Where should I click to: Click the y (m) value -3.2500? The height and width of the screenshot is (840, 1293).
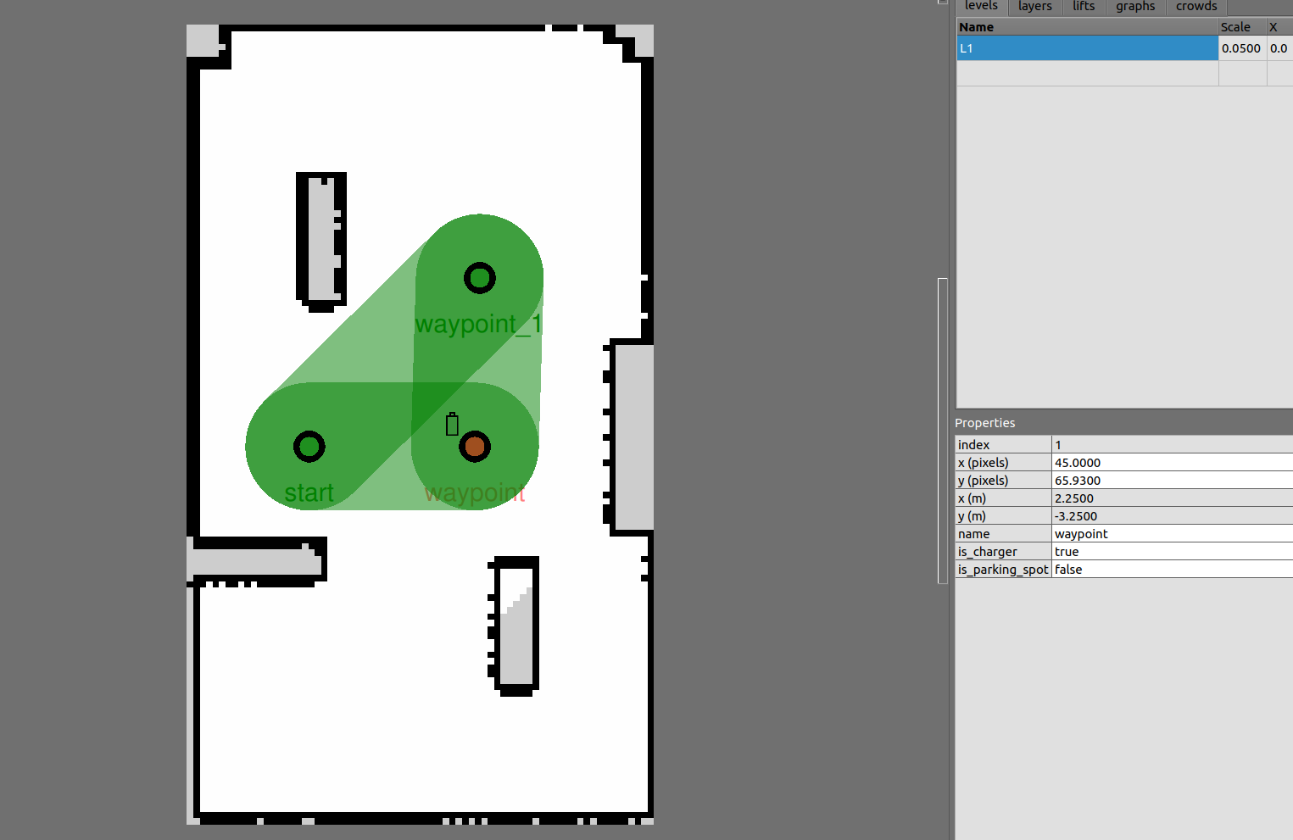click(x=1172, y=515)
